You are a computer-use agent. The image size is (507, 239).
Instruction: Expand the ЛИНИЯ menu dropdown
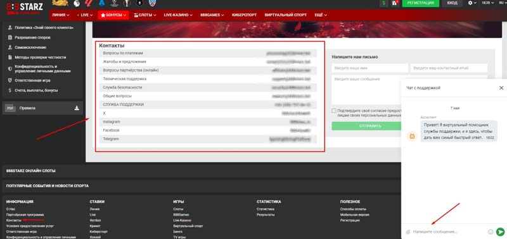60,15
